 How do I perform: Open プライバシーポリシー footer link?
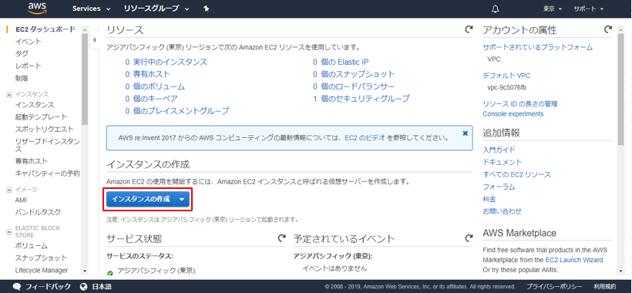coord(554,287)
